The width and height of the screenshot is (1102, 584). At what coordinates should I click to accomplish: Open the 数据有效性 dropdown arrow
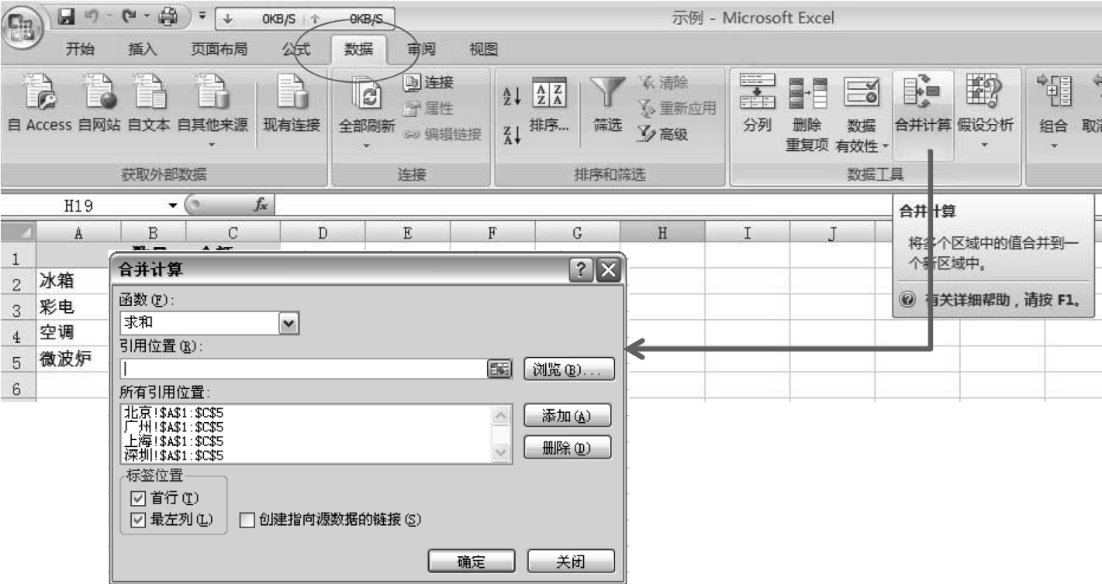point(886,145)
